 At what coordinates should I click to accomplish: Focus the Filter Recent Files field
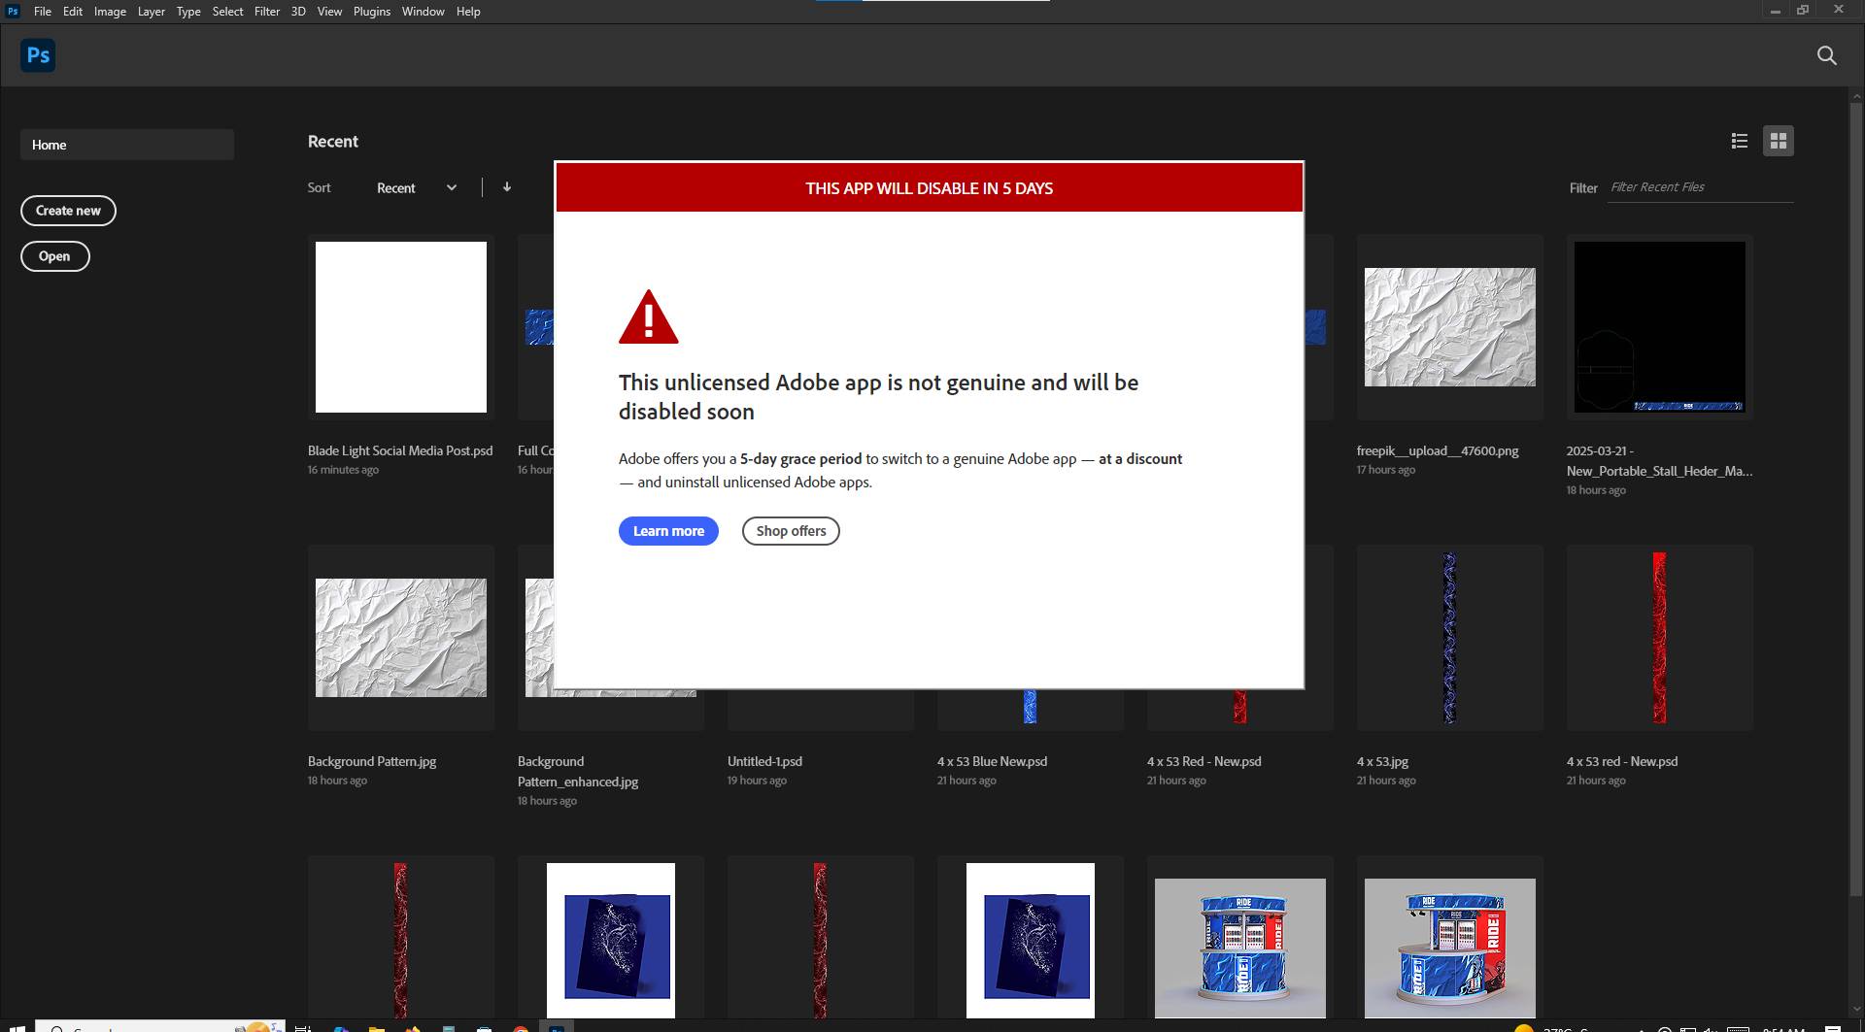[1700, 187]
